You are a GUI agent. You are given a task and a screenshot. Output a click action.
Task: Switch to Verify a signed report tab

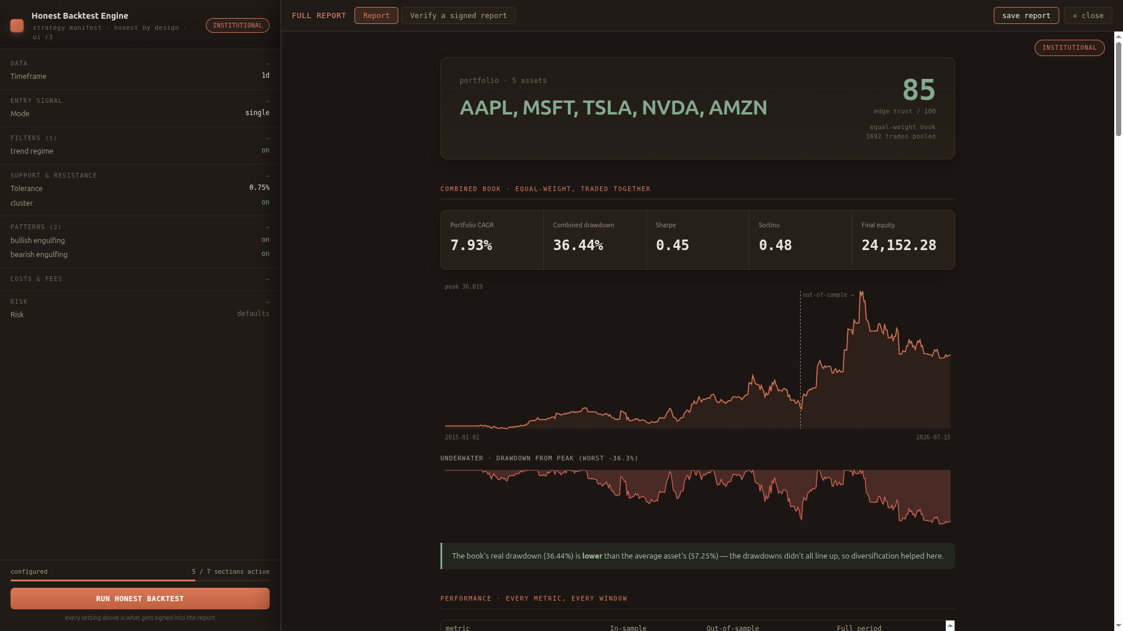[x=459, y=16]
